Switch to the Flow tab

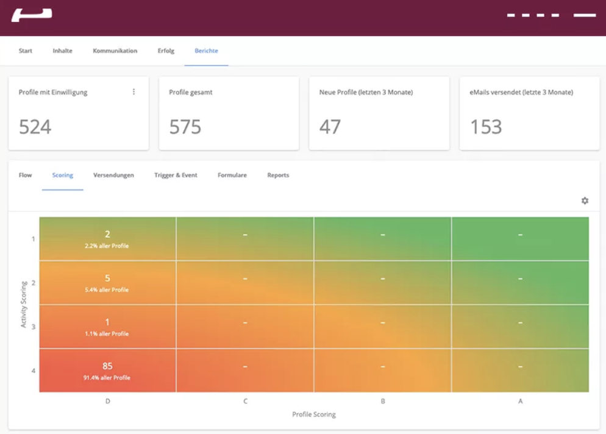pyautogui.click(x=25, y=175)
